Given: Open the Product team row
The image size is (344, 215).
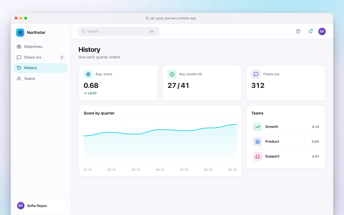Looking at the screenshot, I should pyautogui.click(x=286, y=142).
